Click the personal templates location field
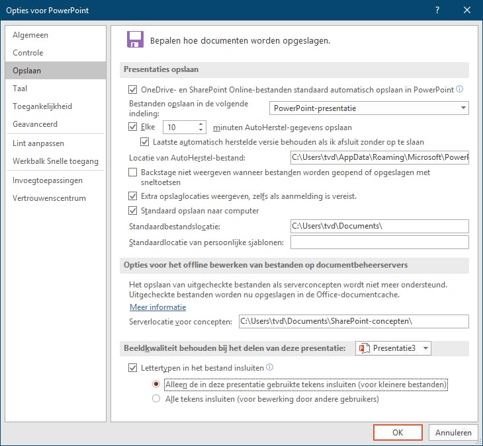483x446 pixels. 380,242
